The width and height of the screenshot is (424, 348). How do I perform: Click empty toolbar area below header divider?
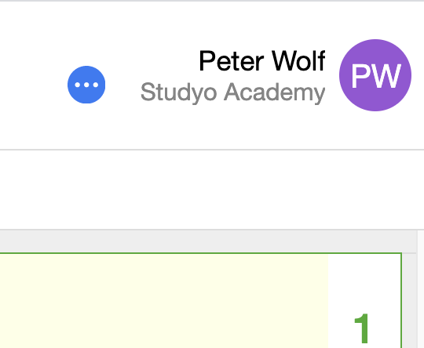[212, 190]
